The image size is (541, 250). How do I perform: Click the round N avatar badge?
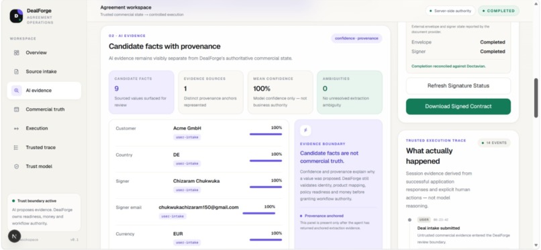coord(15,236)
